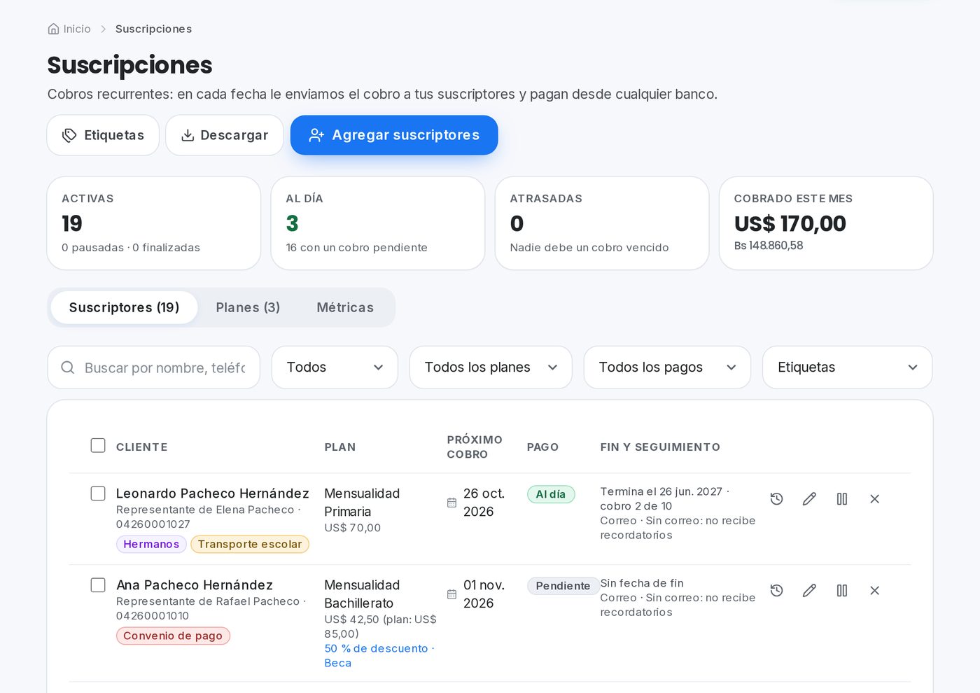Open the Planes (3) tab
This screenshot has width=980, height=693.
click(x=248, y=307)
